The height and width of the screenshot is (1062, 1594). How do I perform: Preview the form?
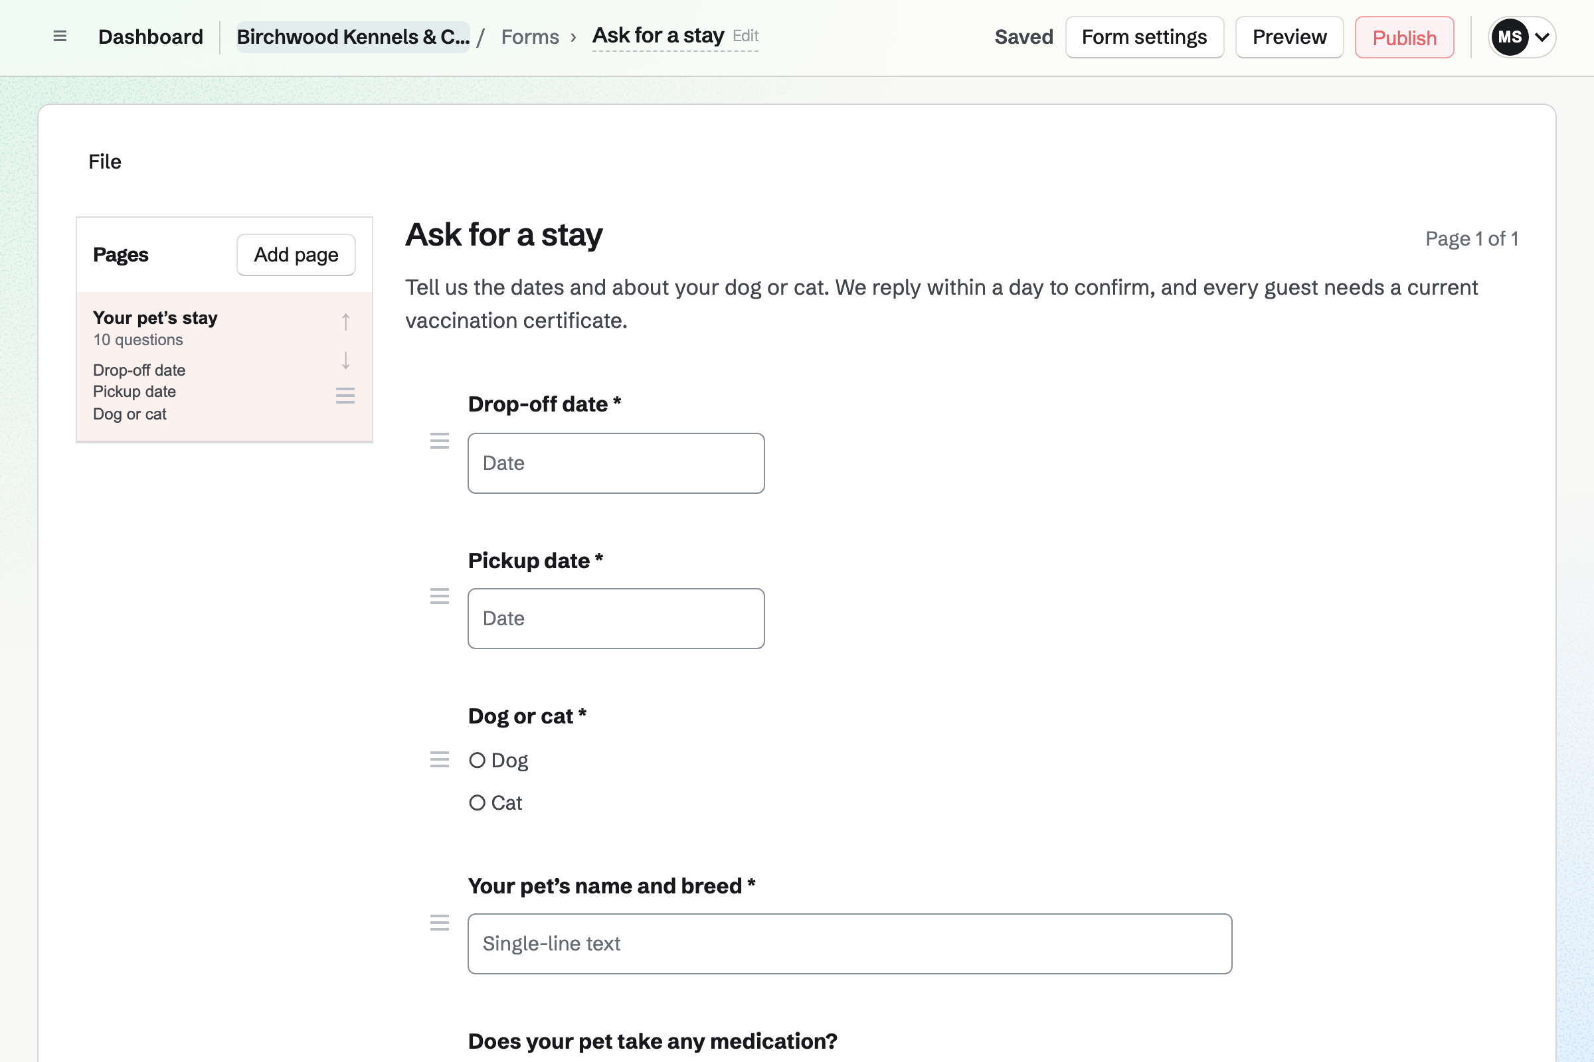point(1289,37)
